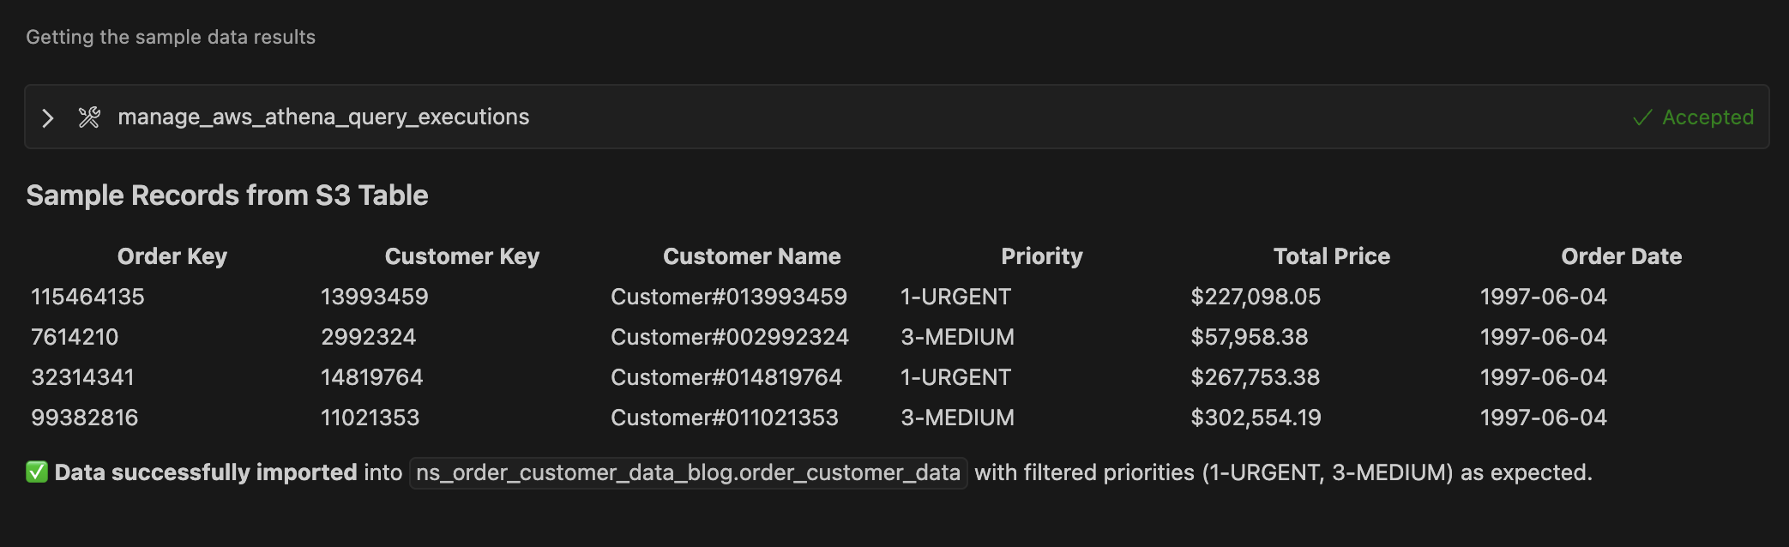Select the $302,554.19 total price cell
Image resolution: width=1789 pixels, height=547 pixels.
coord(1256,418)
